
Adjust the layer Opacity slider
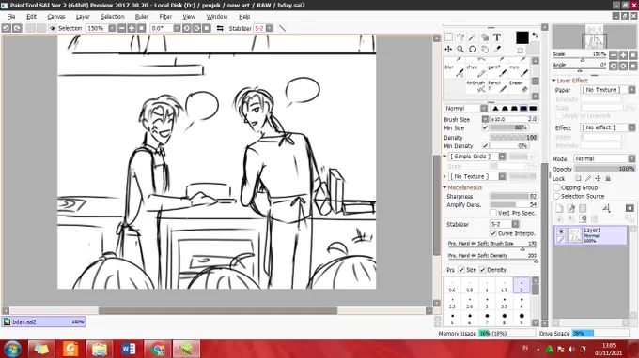(605, 169)
